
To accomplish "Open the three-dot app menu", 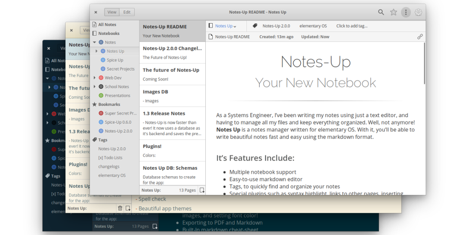I will 405,12.
